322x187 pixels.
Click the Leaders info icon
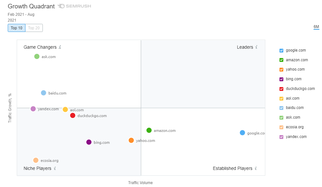point(256,47)
